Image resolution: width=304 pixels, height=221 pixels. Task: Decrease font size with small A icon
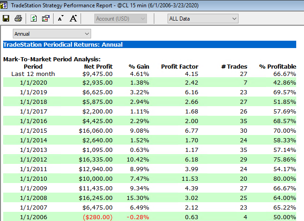coord(61,19)
